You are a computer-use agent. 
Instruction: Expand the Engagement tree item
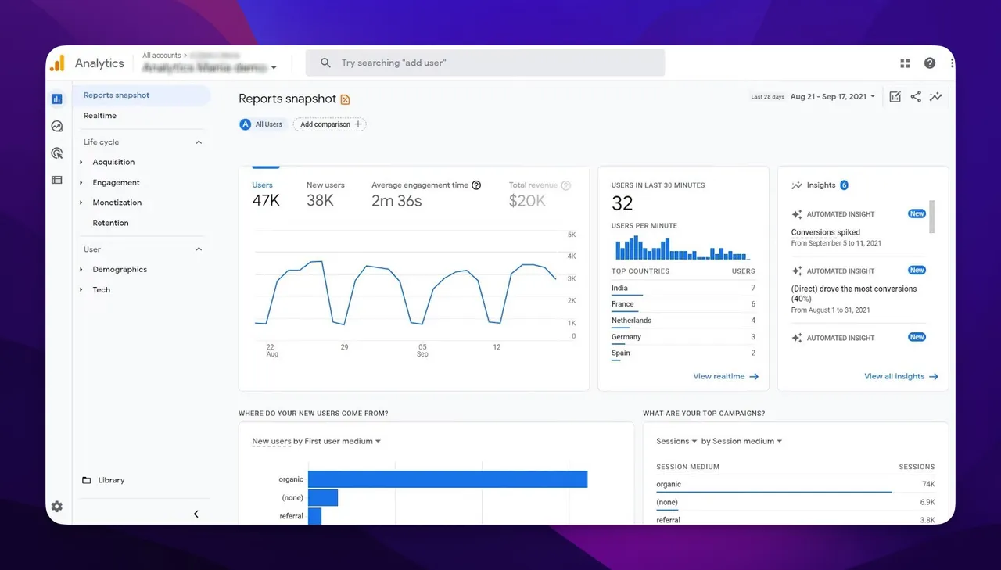(x=81, y=182)
